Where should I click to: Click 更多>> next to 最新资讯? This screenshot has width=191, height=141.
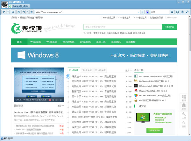[60, 106]
